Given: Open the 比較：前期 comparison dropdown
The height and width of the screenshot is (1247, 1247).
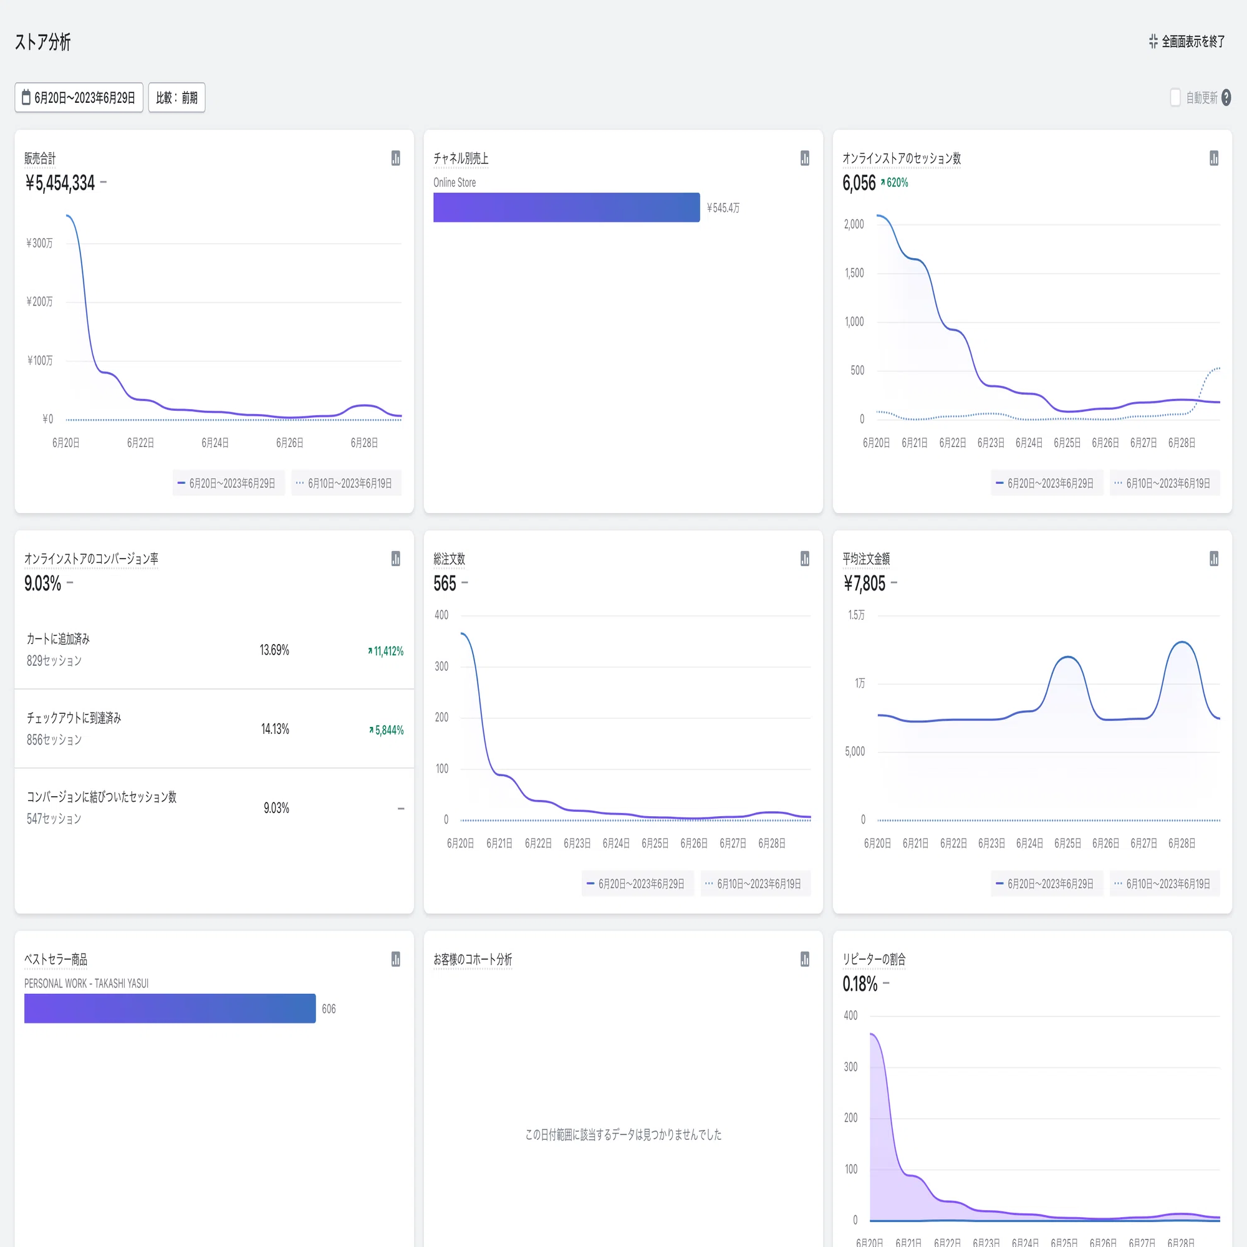Looking at the screenshot, I should point(177,97).
